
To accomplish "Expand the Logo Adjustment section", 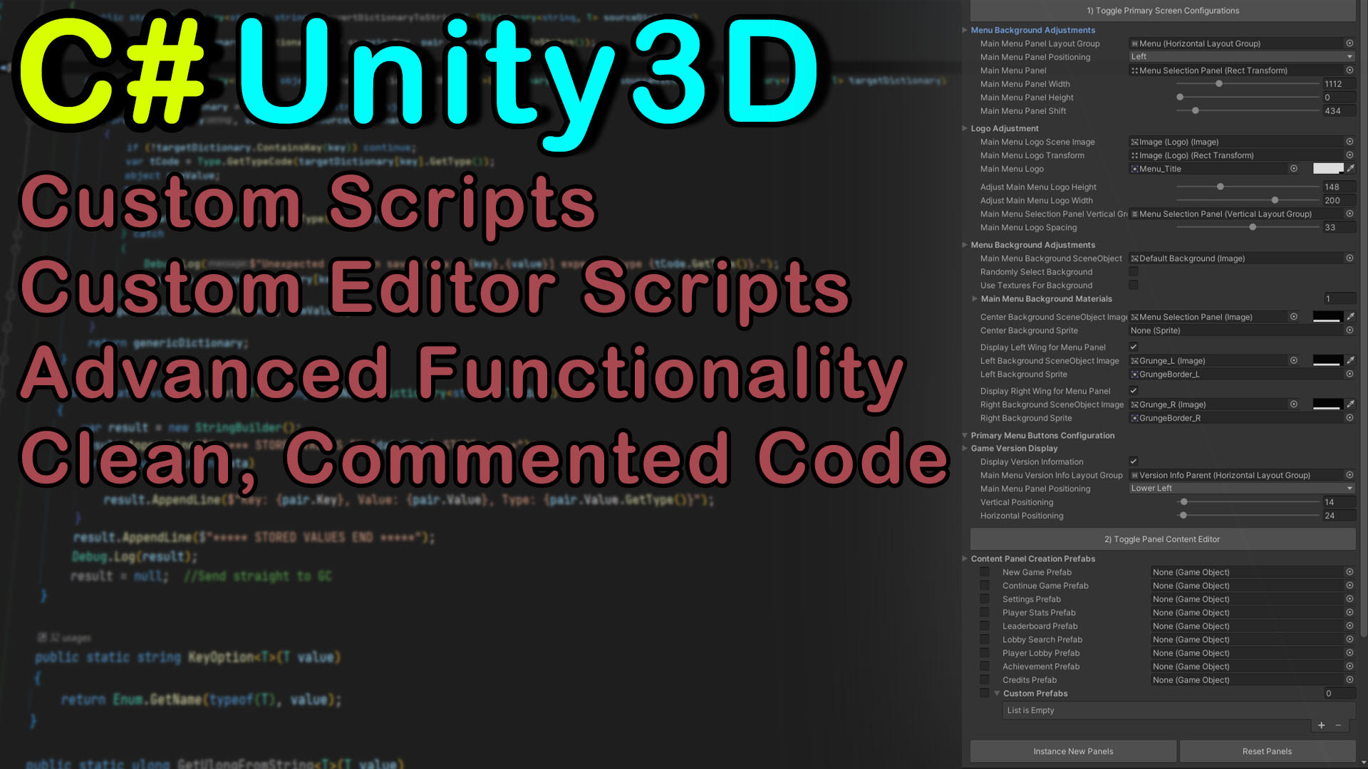I will pyautogui.click(x=965, y=128).
